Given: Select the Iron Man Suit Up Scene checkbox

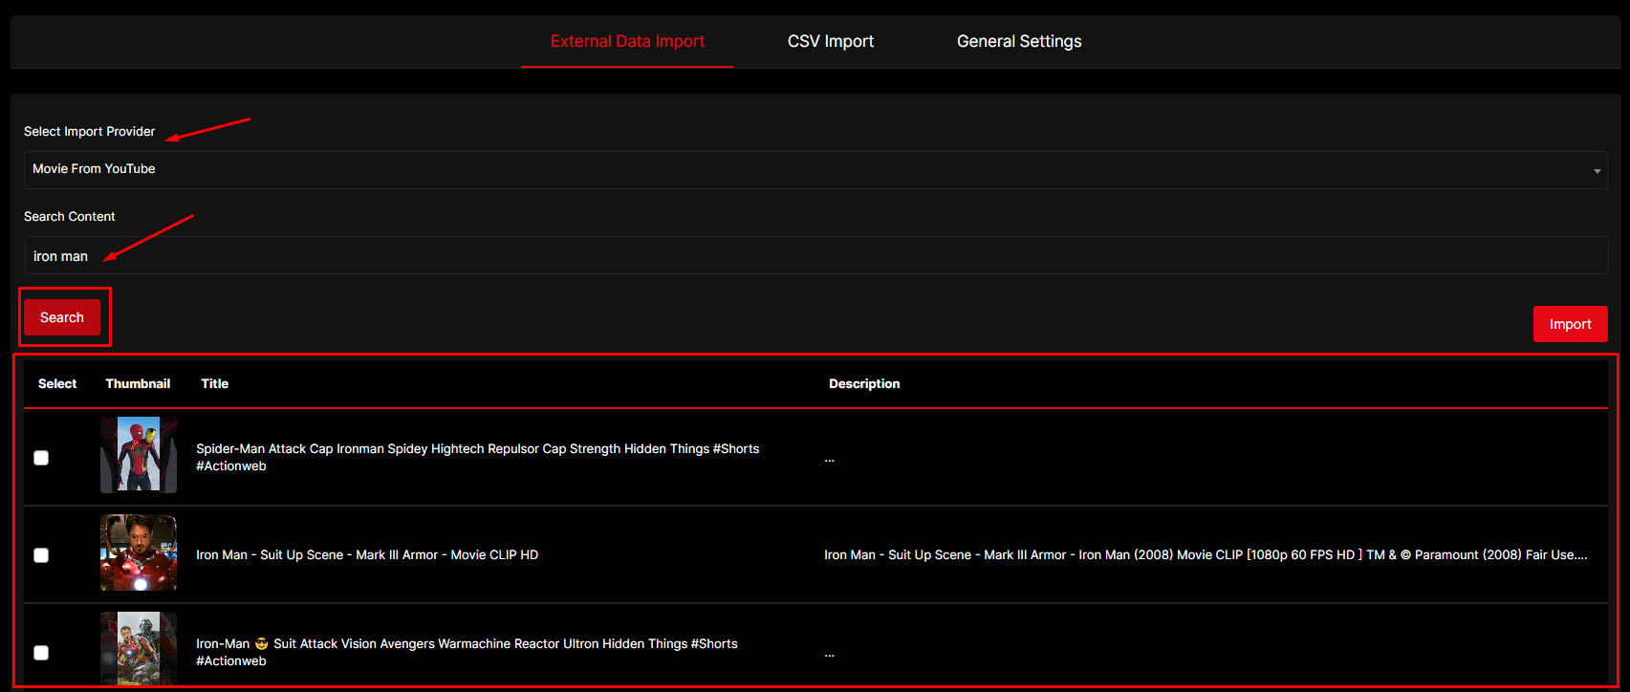Looking at the screenshot, I should pos(41,555).
